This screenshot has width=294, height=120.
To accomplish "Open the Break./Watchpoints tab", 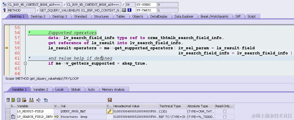I will [214, 17].
